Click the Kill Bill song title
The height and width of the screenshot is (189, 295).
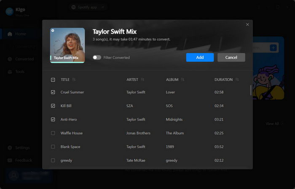66,106
